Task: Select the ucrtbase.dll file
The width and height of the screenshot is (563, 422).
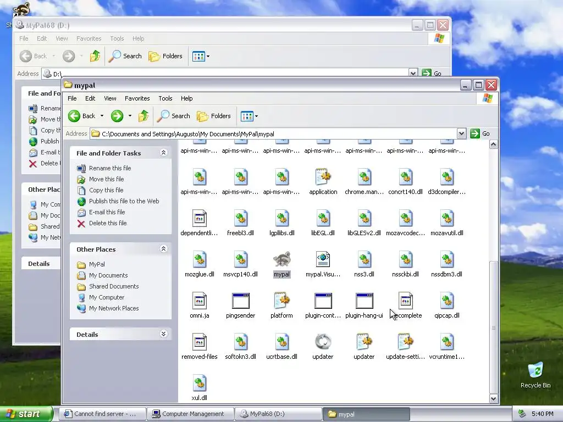Action: [281, 342]
